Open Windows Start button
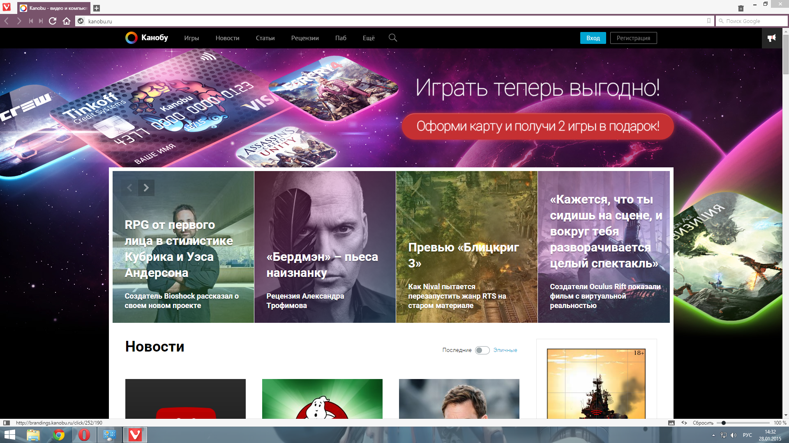 pyautogui.click(x=9, y=435)
